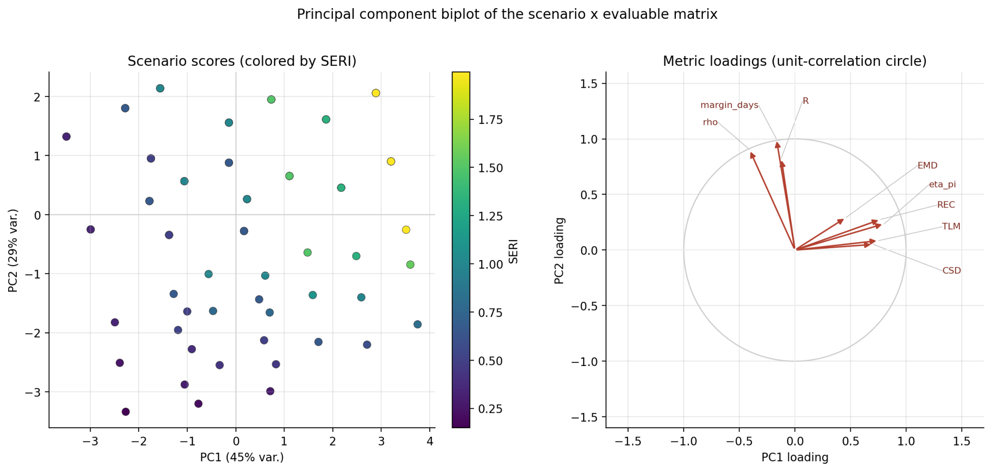Select the CSD loading label
This screenshot has height=471, width=992.
[x=951, y=271]
